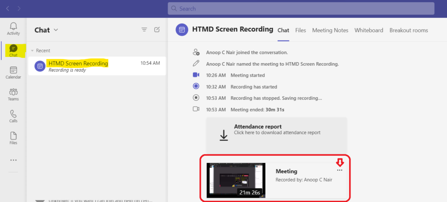
Task: Expand the Chat title dropdown chevron
Action: pyautogui.click(x=56, y=30)
